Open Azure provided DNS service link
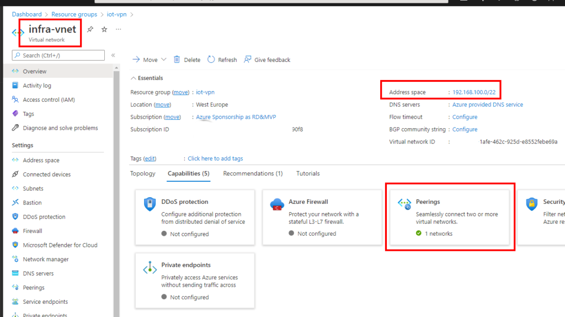This screenshot has width=565, height=317. pyautogui.click(x=488, y=104)
